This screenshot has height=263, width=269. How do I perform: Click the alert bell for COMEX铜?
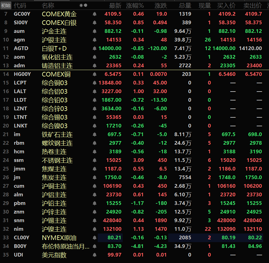pos(94,74)
